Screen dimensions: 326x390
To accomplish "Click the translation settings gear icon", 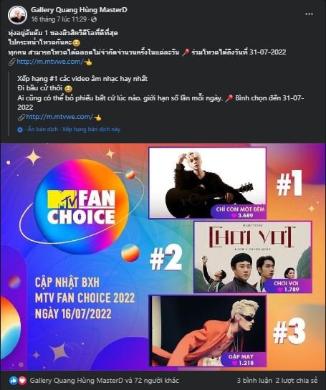I will 20,130.
